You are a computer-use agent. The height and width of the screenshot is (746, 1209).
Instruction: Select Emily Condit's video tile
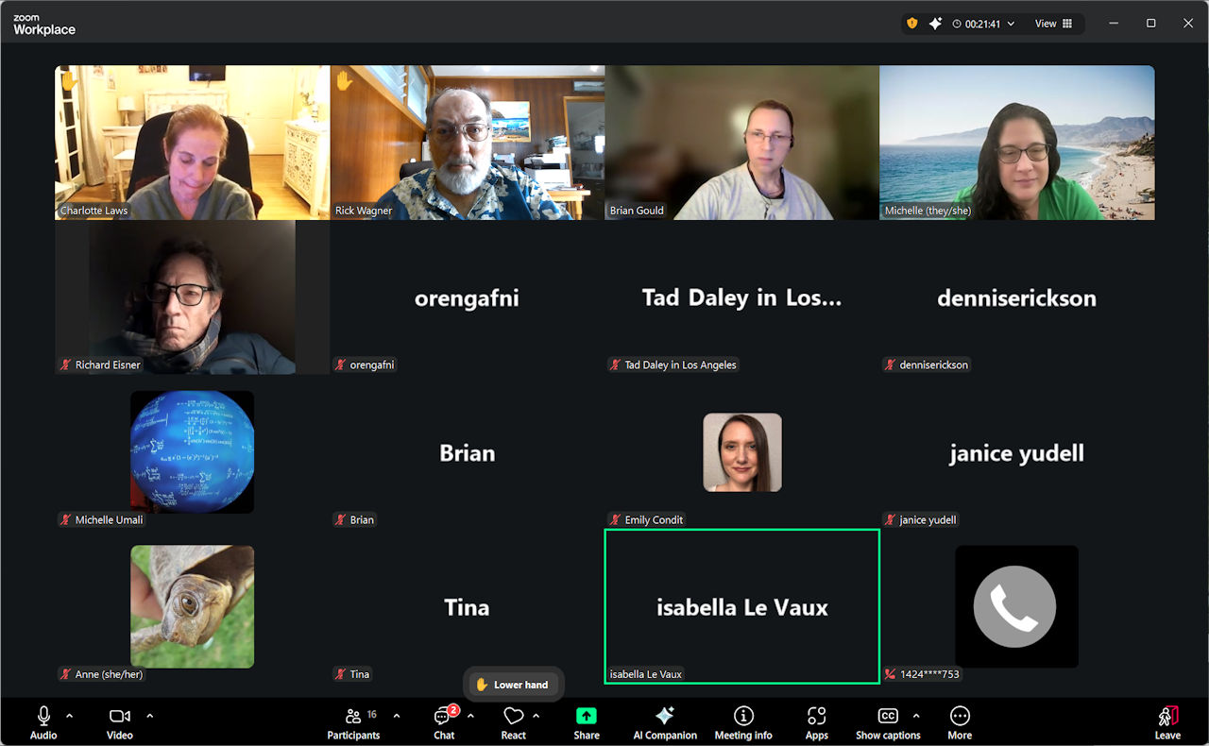point(741,453)
